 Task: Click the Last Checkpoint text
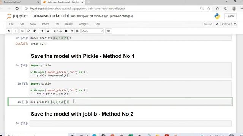[89, 16]
